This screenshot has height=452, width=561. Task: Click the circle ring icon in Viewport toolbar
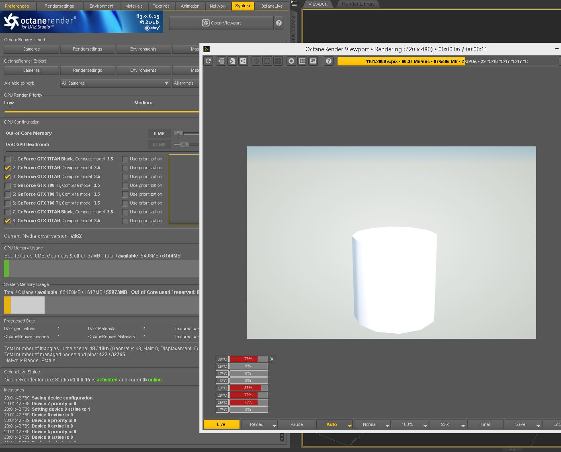(291, 61)
